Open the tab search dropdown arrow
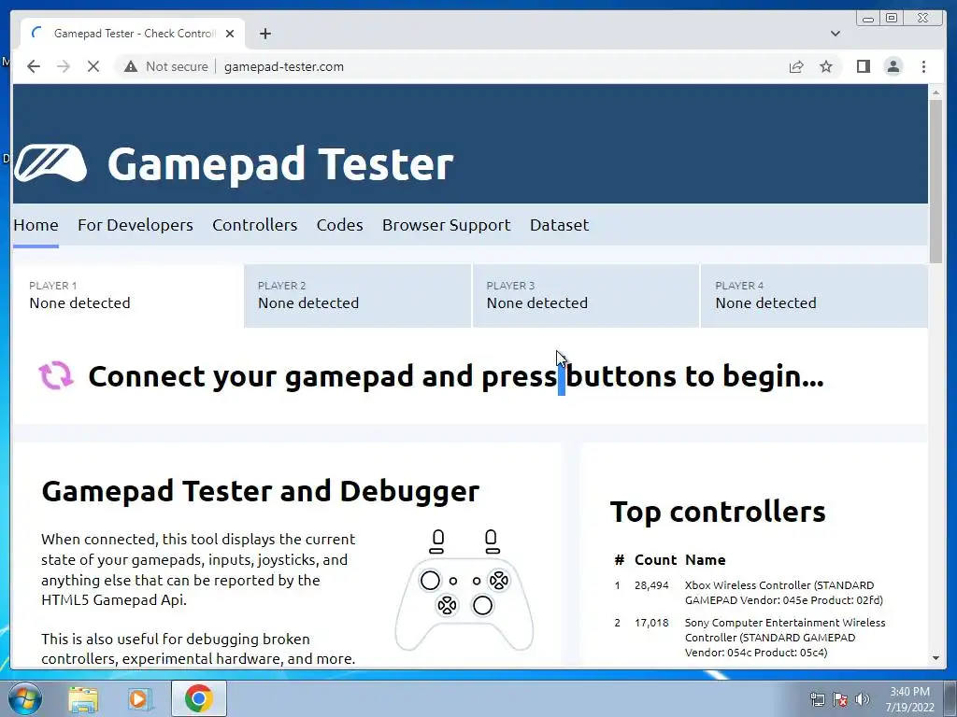 coord(835,34)
